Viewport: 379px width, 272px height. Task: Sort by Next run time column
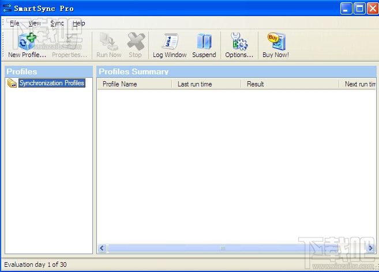(358, 84)
